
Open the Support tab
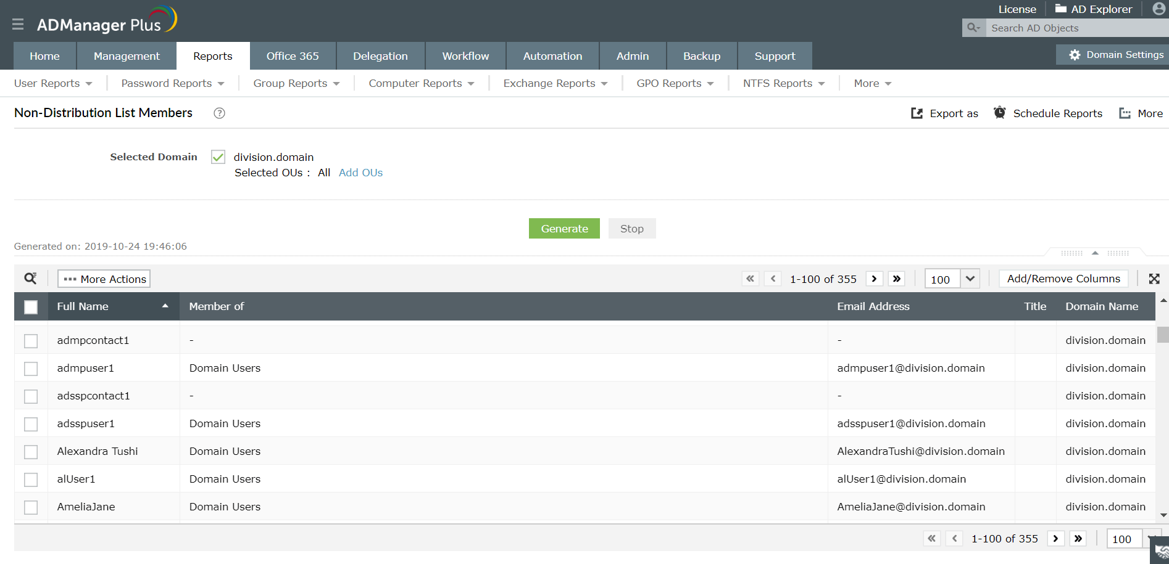click(775, 56)
